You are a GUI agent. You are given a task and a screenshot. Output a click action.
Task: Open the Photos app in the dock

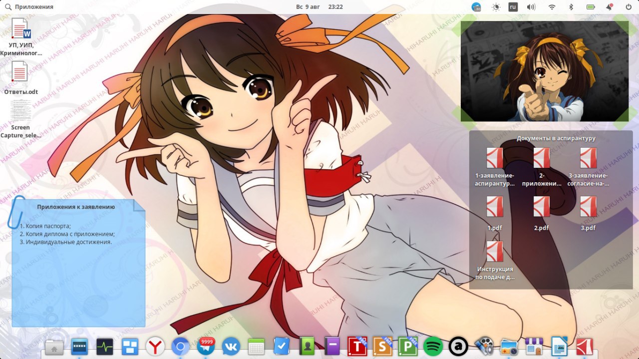pos(509,347)
